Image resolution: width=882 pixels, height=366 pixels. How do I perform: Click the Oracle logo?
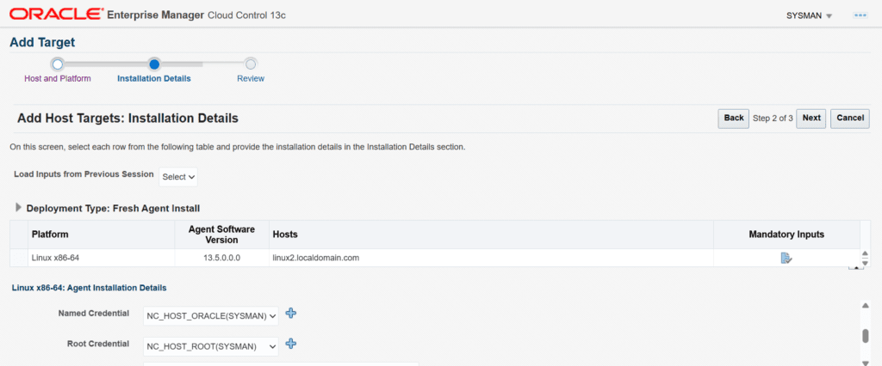56,15
